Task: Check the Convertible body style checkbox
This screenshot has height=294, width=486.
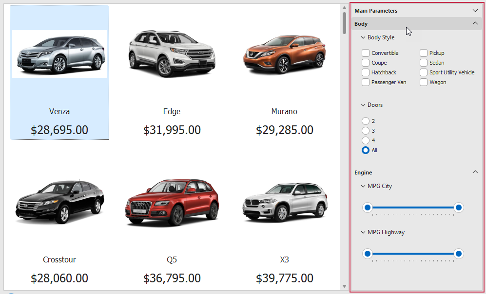Action: tap(366, 53)
